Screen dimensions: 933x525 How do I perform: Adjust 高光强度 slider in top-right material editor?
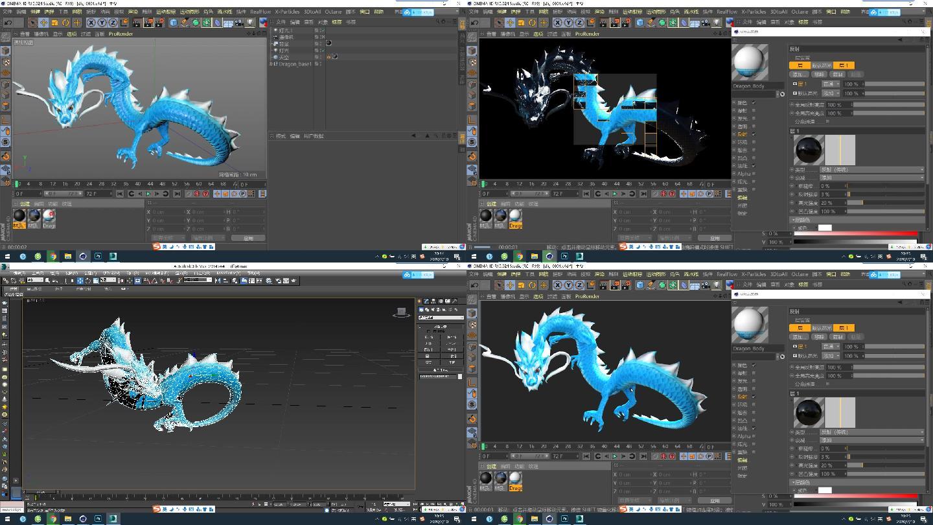click(x=886, y=202)
